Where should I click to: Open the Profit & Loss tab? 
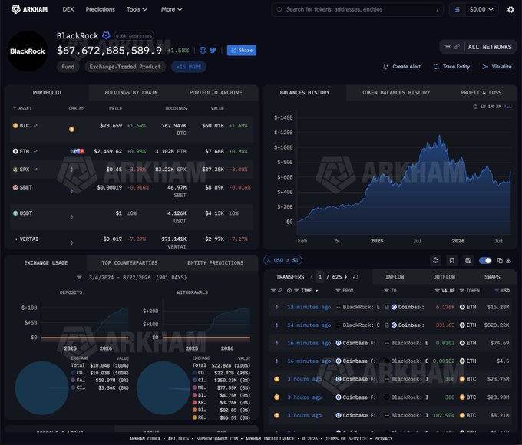click(481, 93)
